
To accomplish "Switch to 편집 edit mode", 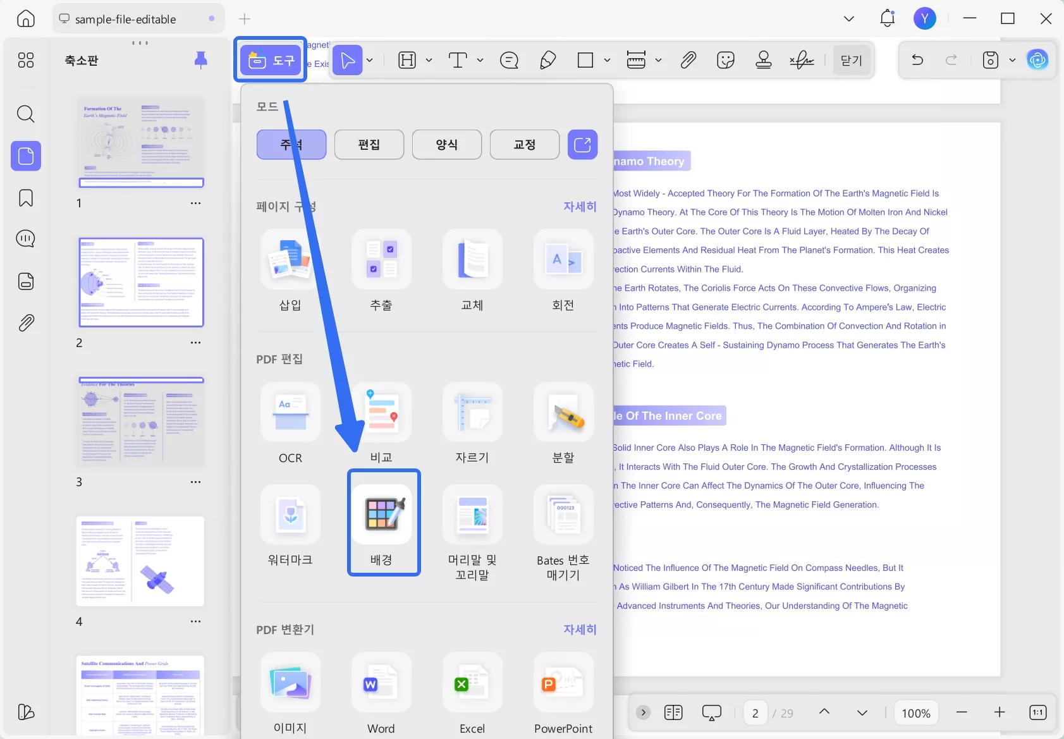I will coord(369,145).
